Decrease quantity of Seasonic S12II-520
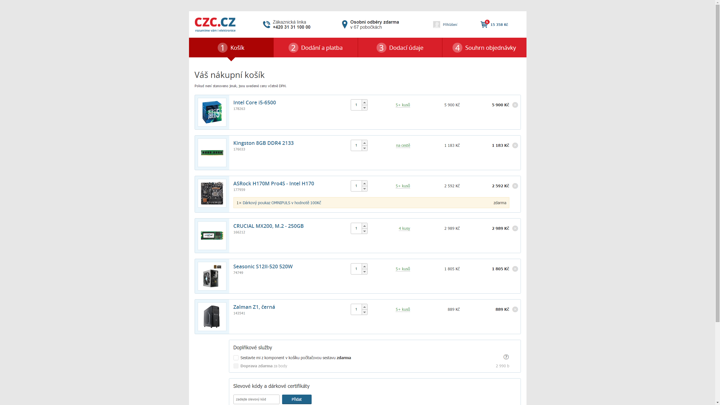Image resolution: width=720 pixels, height=405 pixels. (364, 272)
